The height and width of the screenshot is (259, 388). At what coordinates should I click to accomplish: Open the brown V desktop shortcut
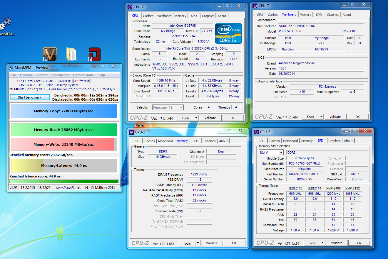click(x=50, y=55)
